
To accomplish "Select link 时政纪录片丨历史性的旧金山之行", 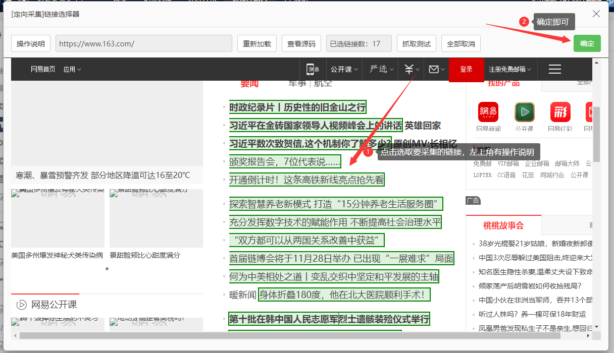I will [x=297, y=107].
